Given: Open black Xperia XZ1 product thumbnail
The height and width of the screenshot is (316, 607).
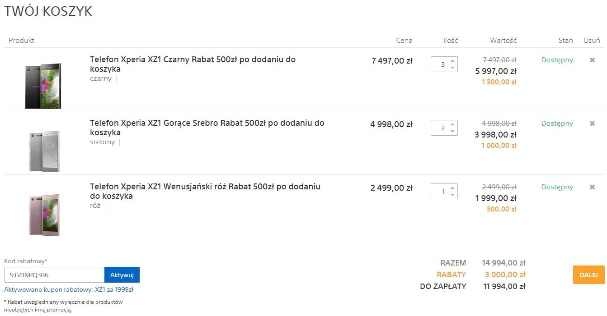Looking at the screenshot, I should pyautogui.click(x=43, y=86).
